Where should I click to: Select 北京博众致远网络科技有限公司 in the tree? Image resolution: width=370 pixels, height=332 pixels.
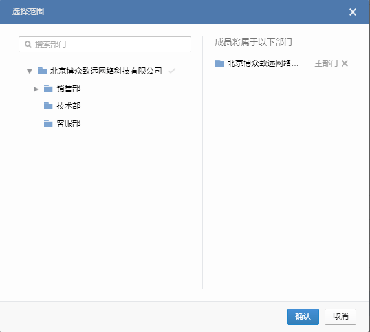pos(106,71)
